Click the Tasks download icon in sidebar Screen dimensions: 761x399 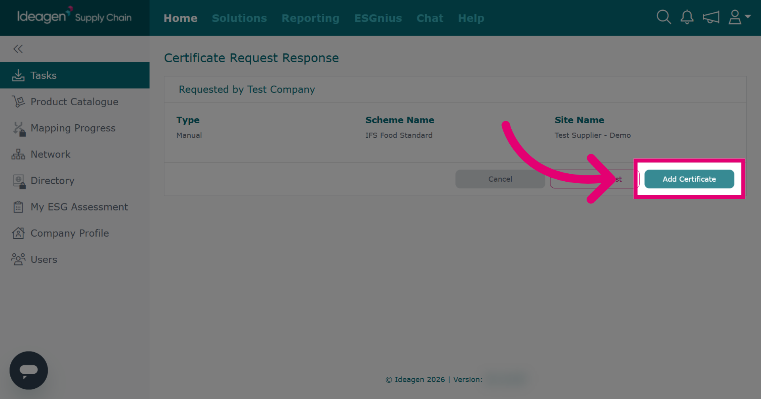[x=18, y=75]
